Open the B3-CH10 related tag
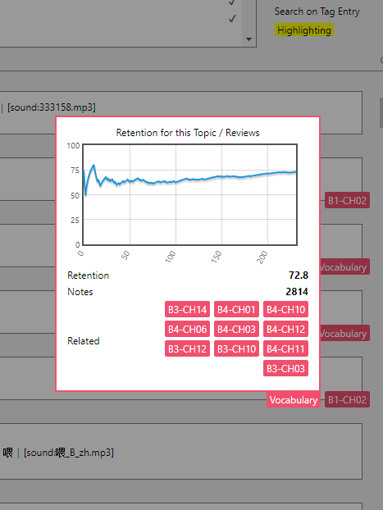 point(236,348)
